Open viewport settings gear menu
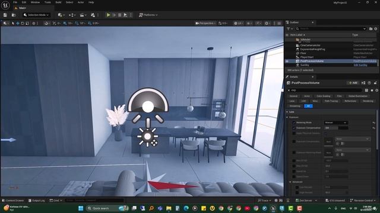Screen dimensions: 380x213 [x=268, y=23]
